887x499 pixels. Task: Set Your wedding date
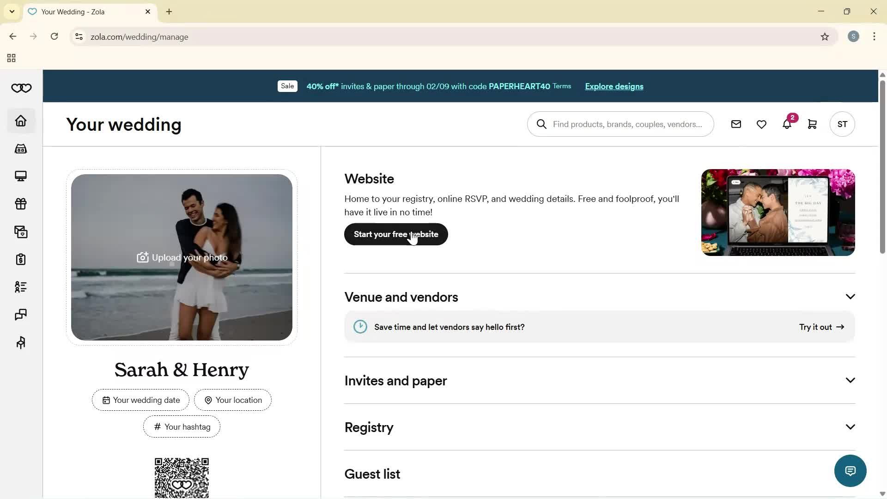click(x=140, y=400)
